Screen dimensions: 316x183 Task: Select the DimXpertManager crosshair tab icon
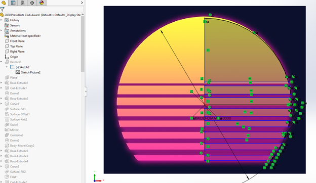pyautogui.click(x=32, y=3)
